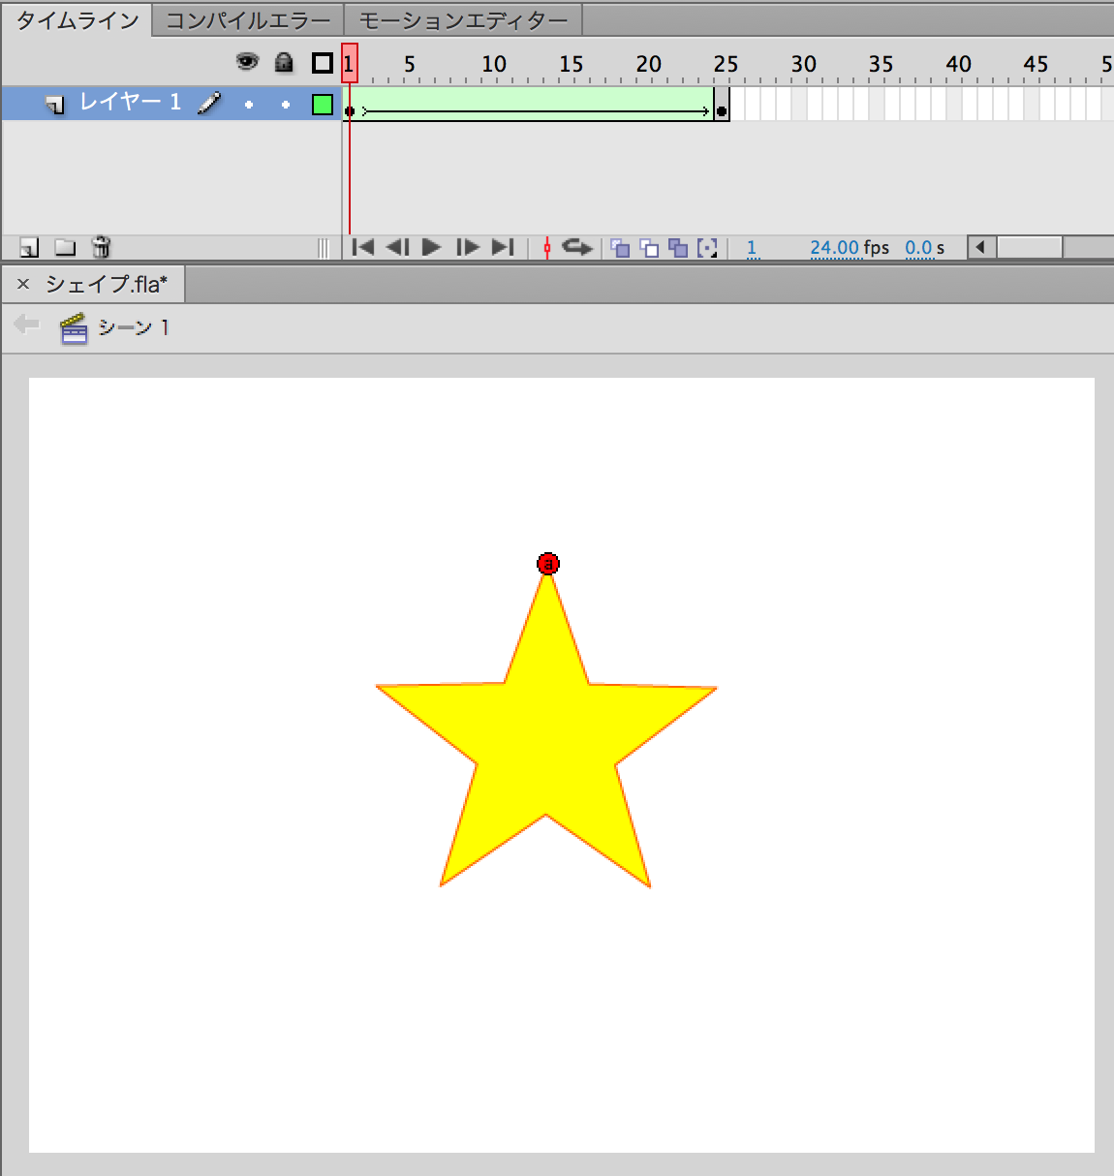Screen dimensions: 1114x1176
Task: Click the Loop playback icon
Action: pos(576,248)
